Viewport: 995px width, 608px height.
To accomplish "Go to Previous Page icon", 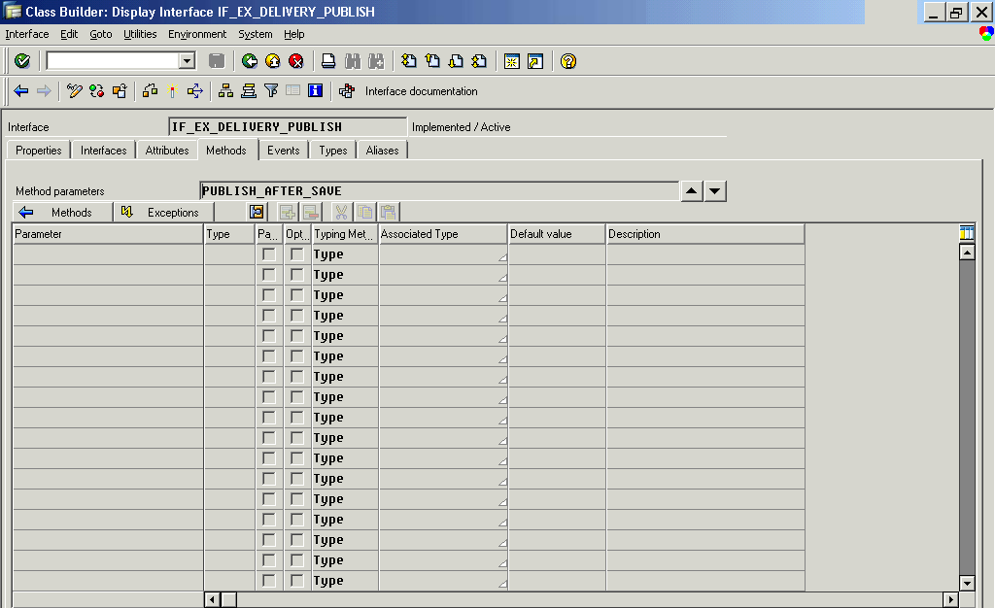I will 432,61.
